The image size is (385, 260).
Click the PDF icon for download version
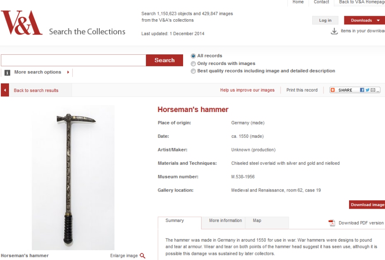pyautogui.click(x=332, y=223)
